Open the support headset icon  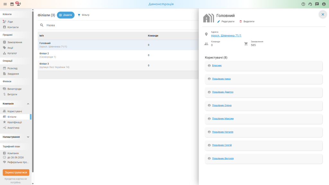click(x=310, y=4)
